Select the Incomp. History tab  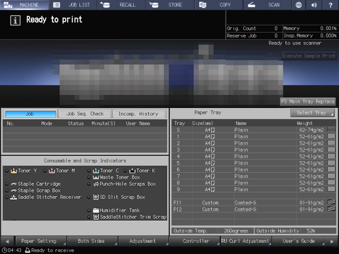point(139,114)
